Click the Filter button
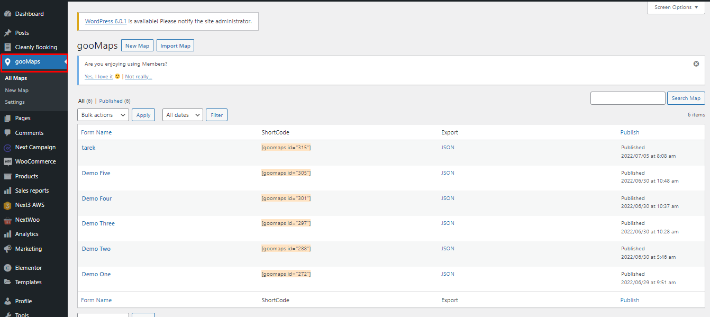Screen dimensions: 710x317 [217, 115]
